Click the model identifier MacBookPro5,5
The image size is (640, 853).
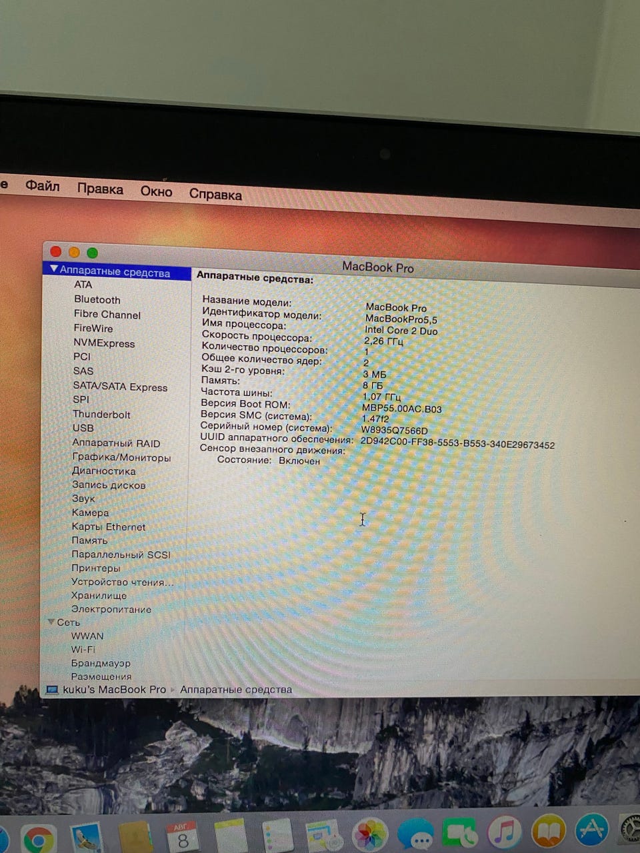coord(401,319)
